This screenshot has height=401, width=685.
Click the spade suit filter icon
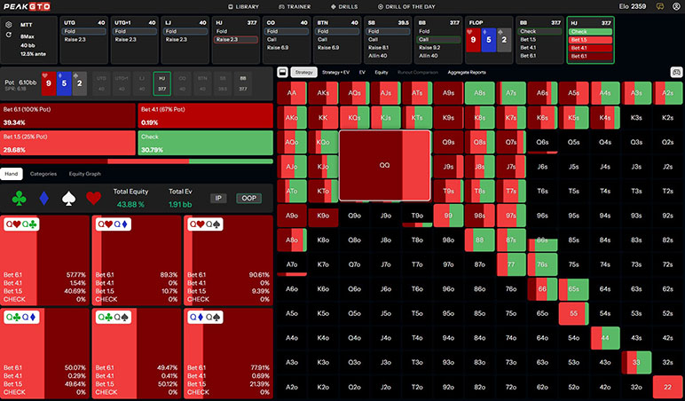click(67, 197)
